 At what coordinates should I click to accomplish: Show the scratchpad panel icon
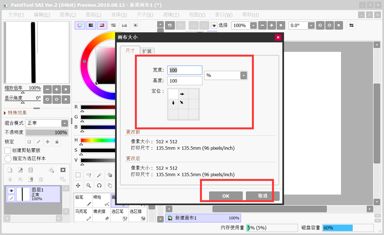click(135, 25)
